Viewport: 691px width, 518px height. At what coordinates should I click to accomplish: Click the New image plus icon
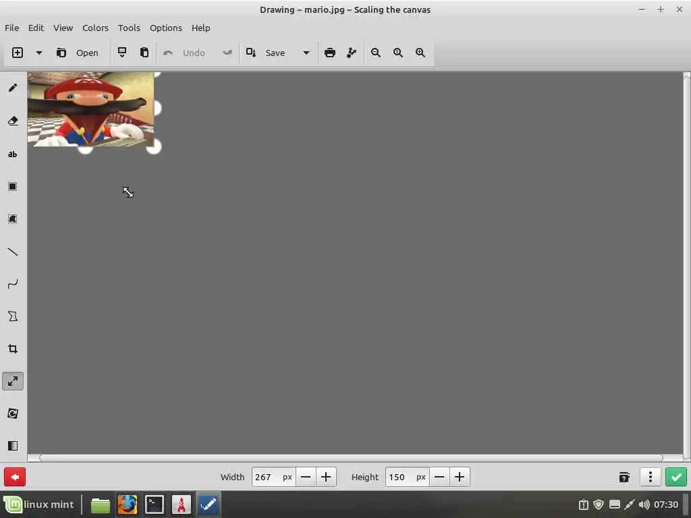17,53
